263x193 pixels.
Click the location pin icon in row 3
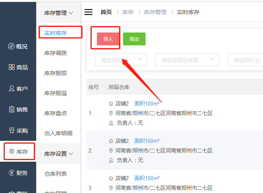click(111, 188)
